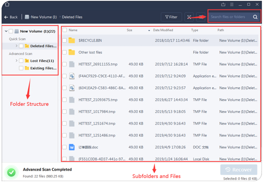The height and width of the screenshot is (183, 263).
Task: Select New Volume (I:) breadcrumb
Action: tap(44, 17)
